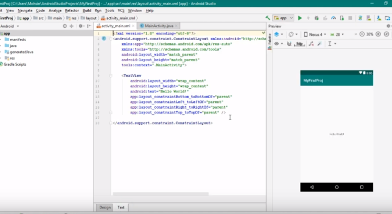Fold the TextView tag in gutter
Image resolution: width=392 pixels, height=214 pixels.
point(110,76)
